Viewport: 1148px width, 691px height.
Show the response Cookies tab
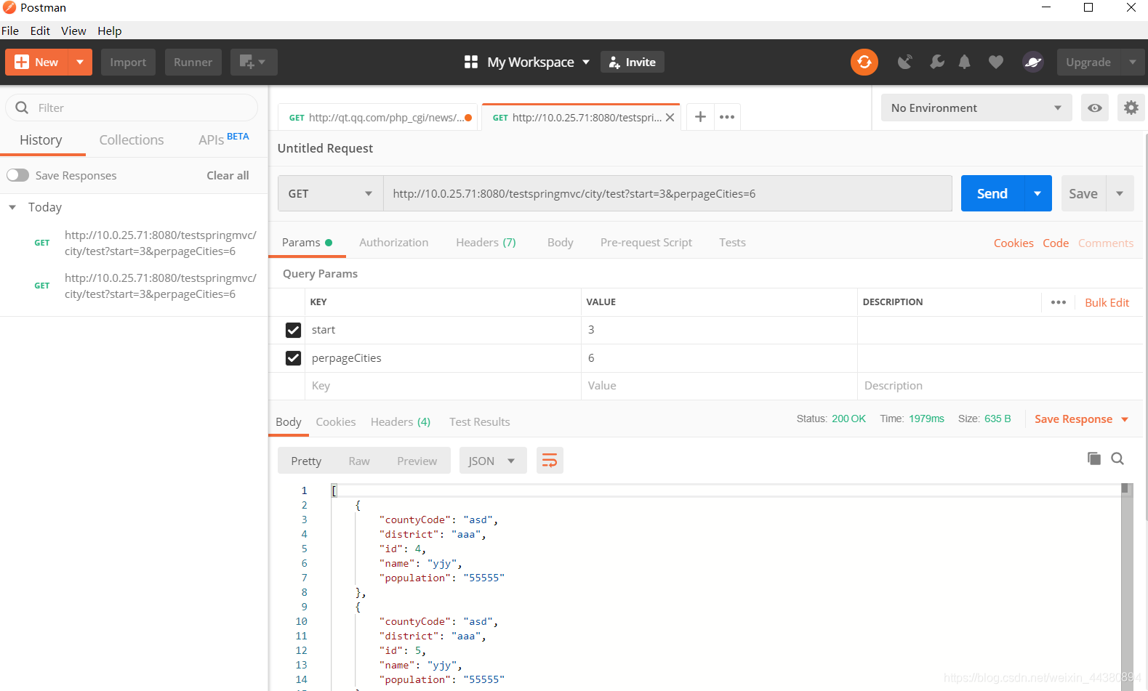click(x=336, y=421)
